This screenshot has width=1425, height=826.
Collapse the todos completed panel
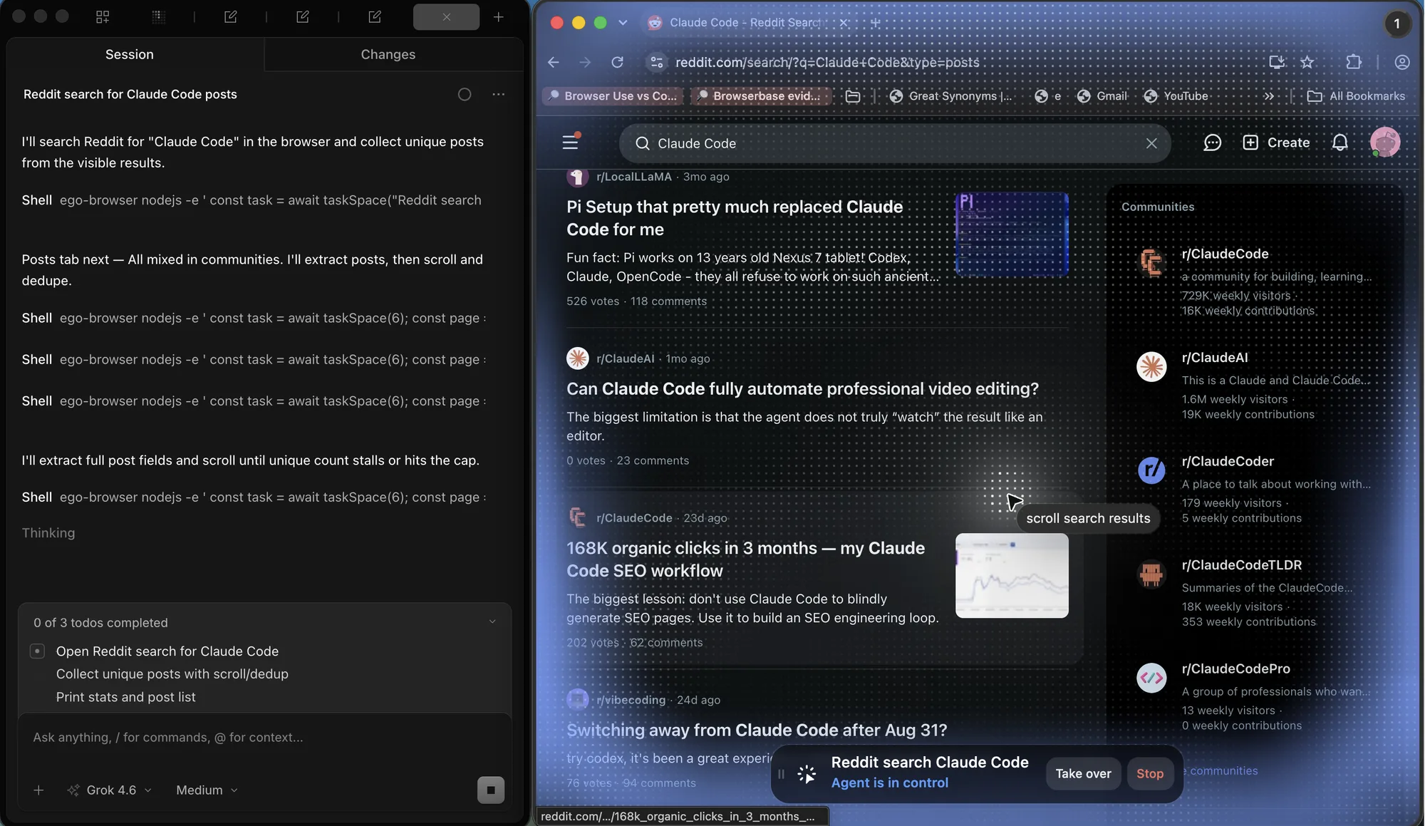(x=492, y=622)
